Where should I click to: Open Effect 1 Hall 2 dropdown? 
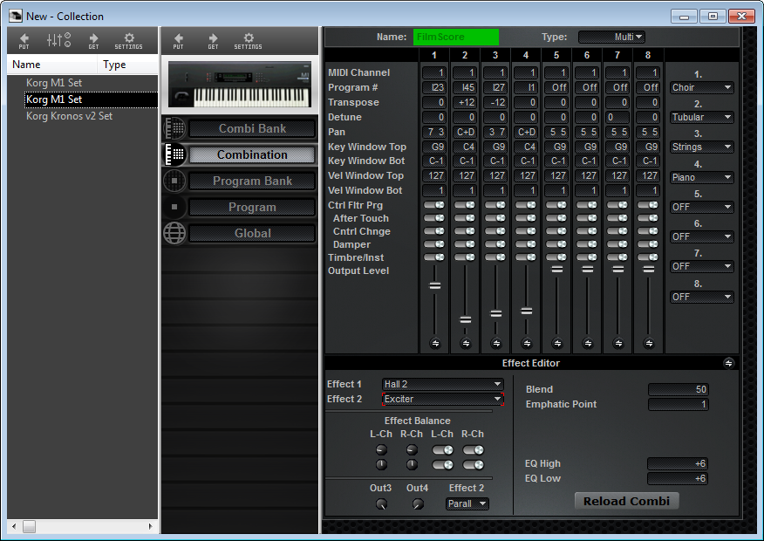(443, 384)
